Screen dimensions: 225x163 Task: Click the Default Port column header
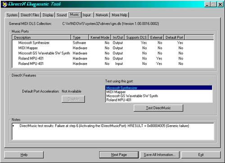coord(174,37)
